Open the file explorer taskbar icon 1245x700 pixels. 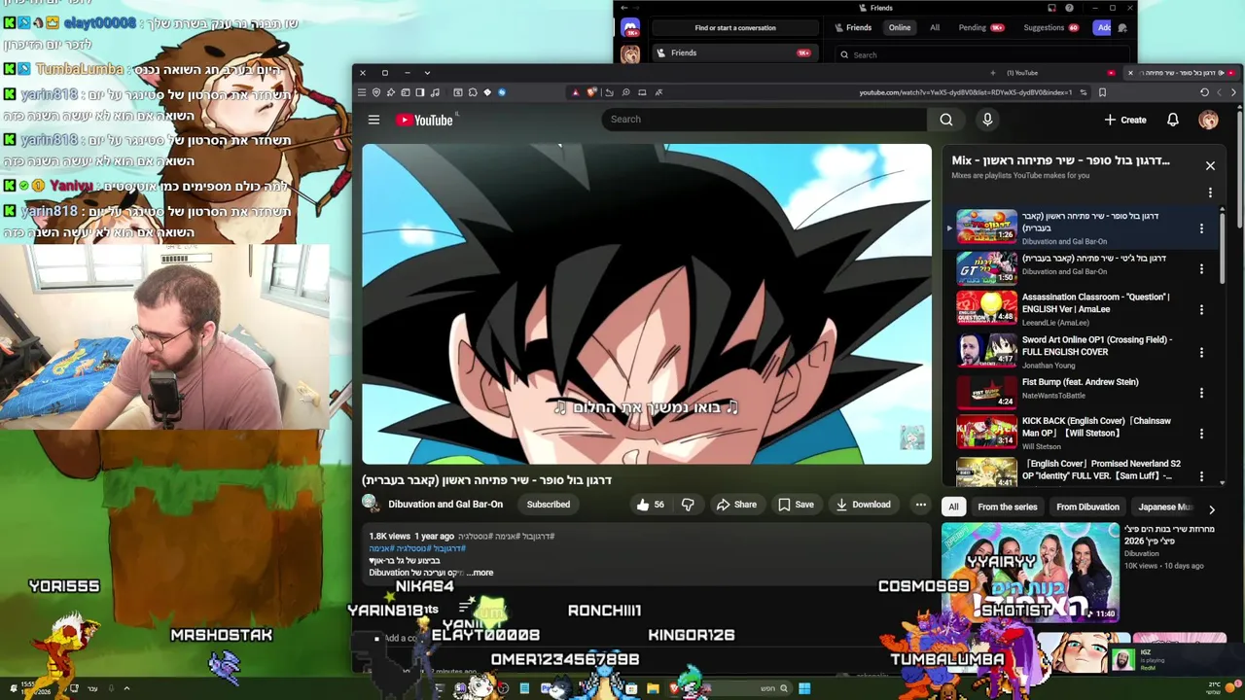click(x=653, y=688)
